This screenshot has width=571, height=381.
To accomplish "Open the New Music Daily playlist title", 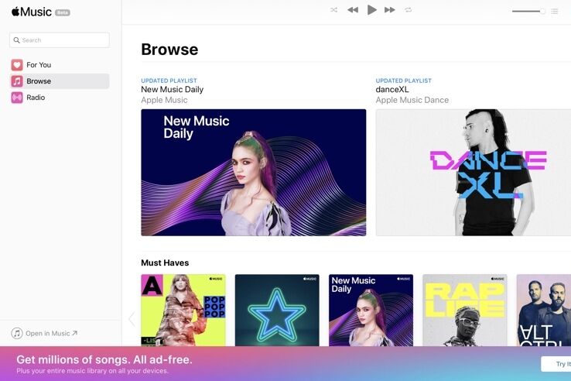I will (173, 89).
